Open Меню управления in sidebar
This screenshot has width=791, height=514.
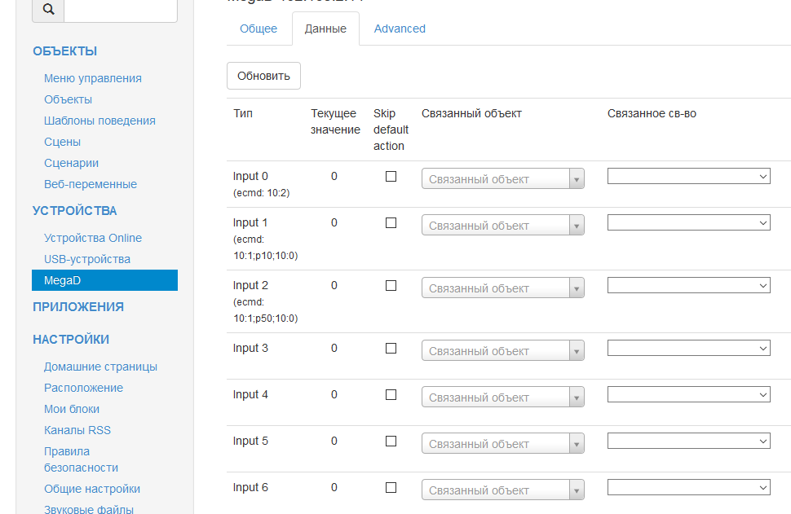[93, 78]
